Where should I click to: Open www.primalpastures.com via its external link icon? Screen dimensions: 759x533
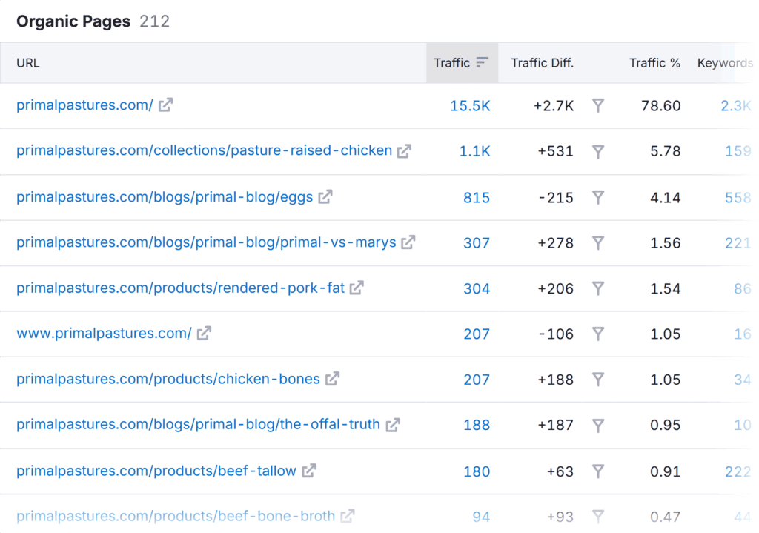coord(202,334)
